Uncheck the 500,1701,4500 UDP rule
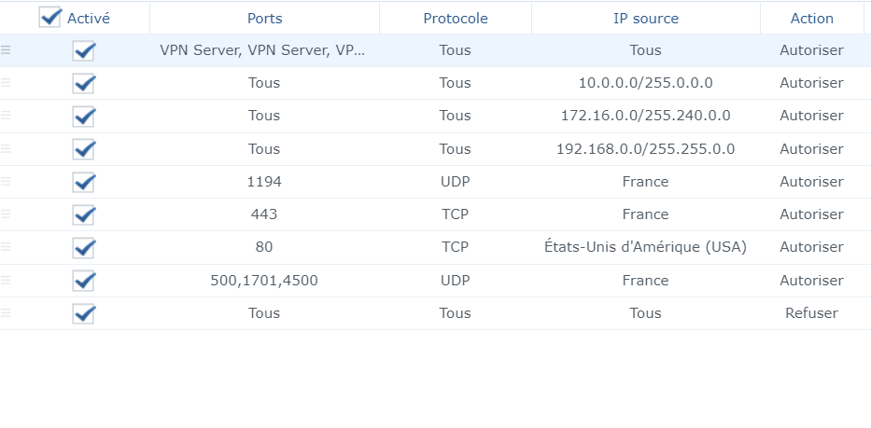The height and width of the screenshot is (428, 871). [84, 281]
